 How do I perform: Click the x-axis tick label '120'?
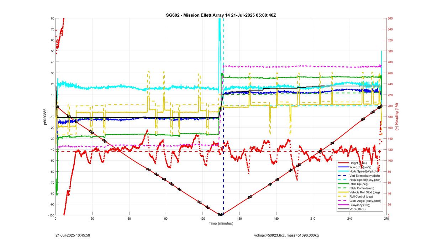202,219
